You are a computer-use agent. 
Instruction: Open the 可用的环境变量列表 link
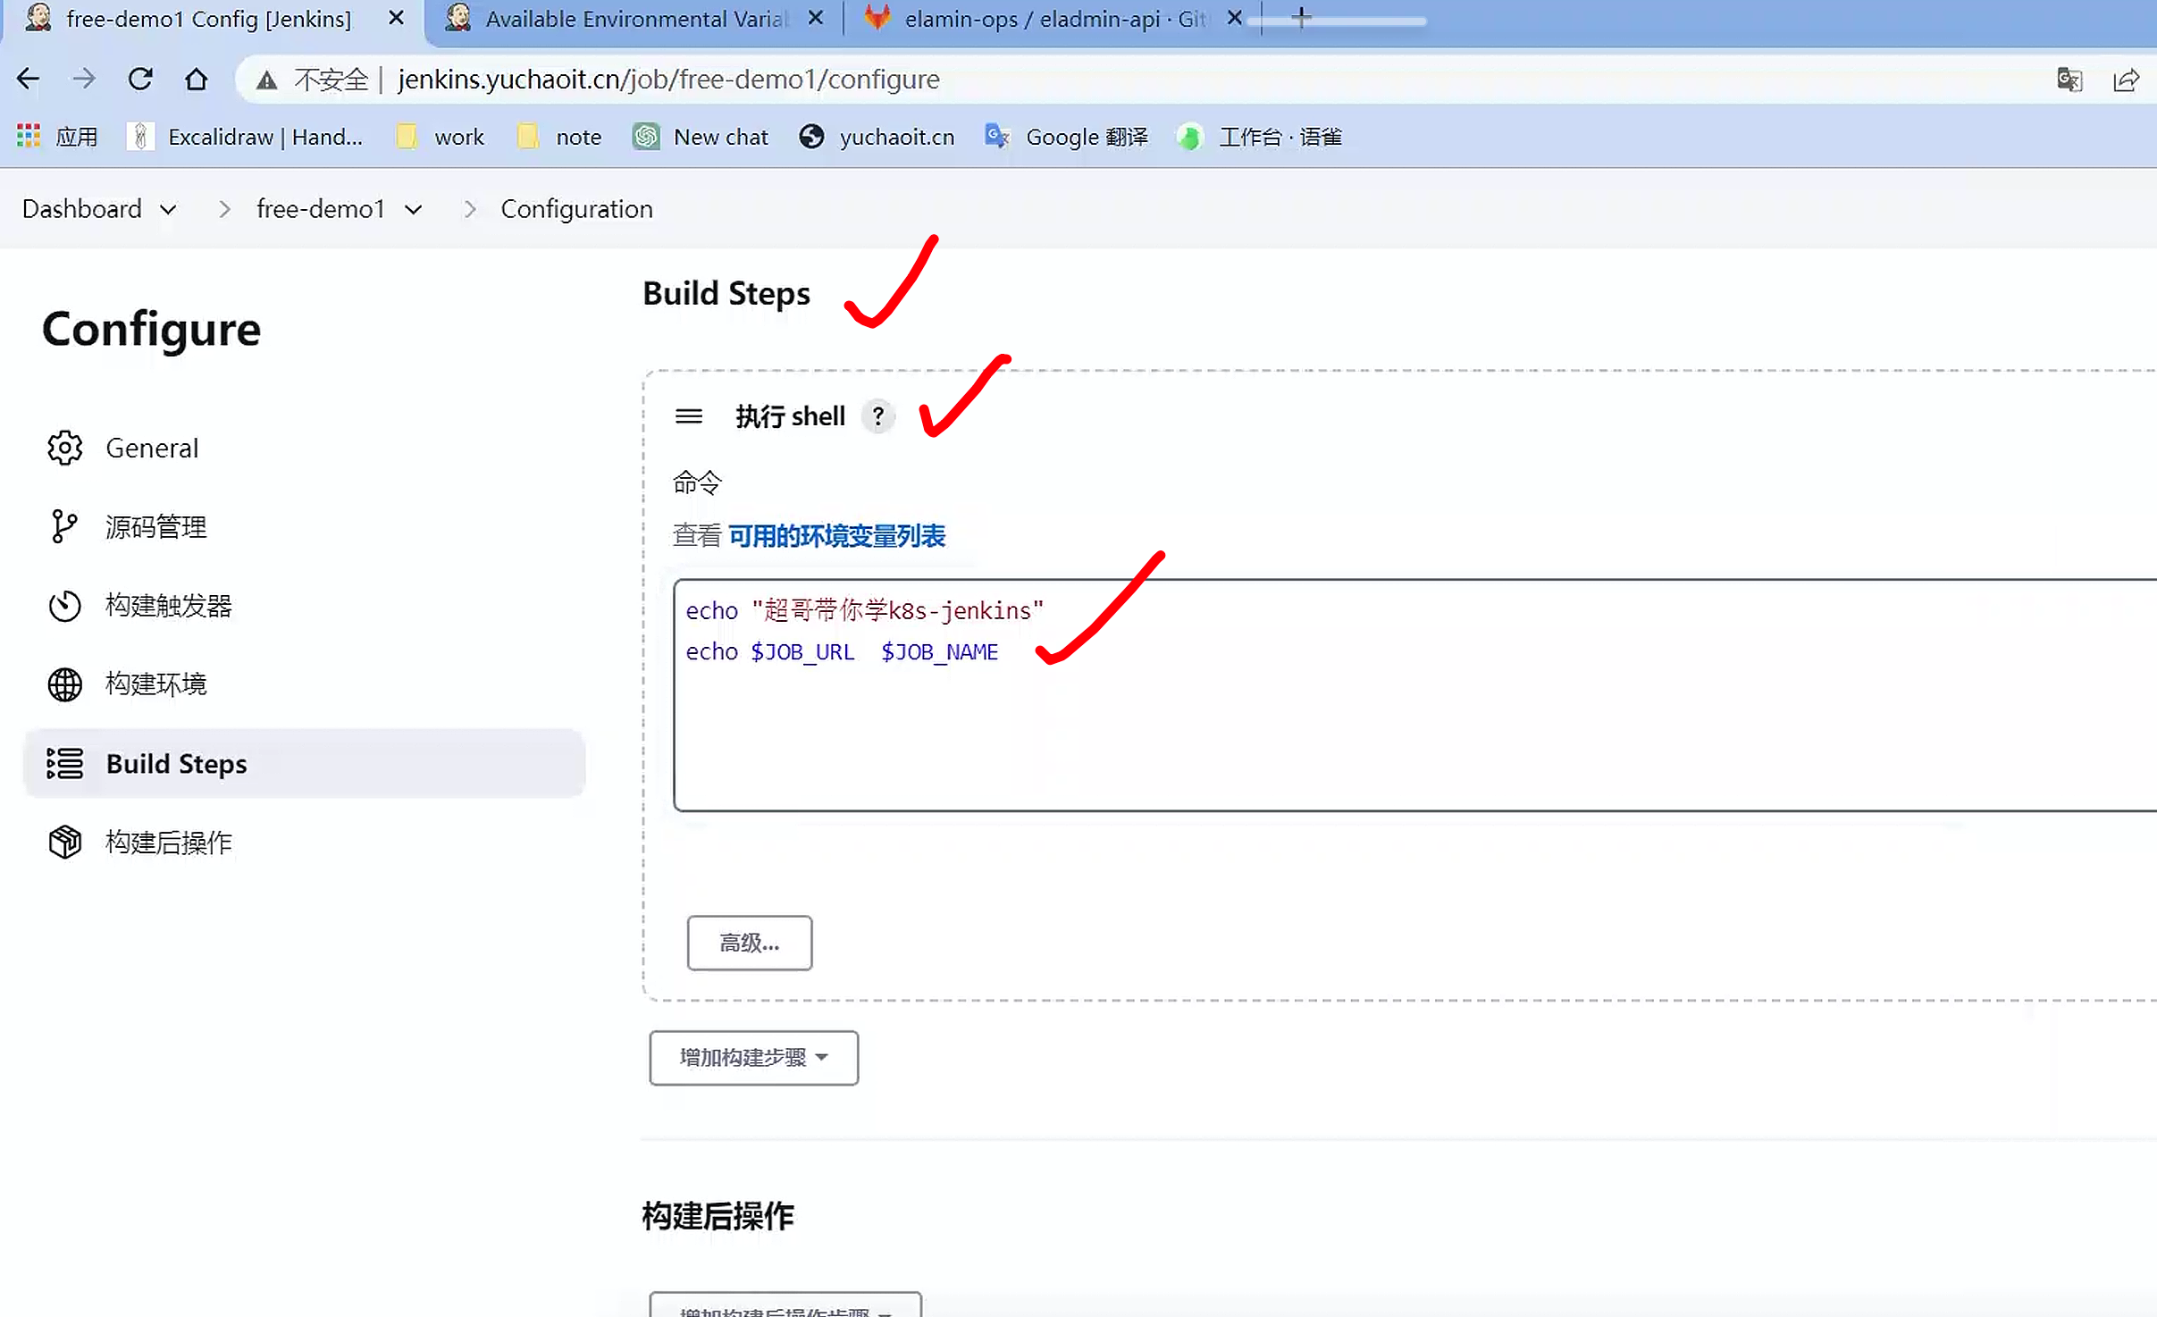(836, 536)
